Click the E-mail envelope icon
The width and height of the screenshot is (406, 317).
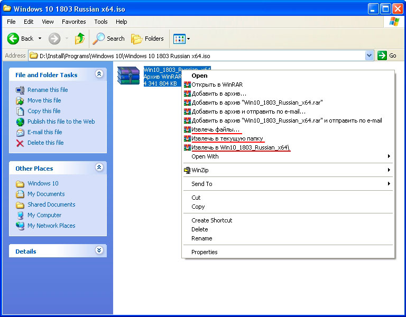(20, 133)
